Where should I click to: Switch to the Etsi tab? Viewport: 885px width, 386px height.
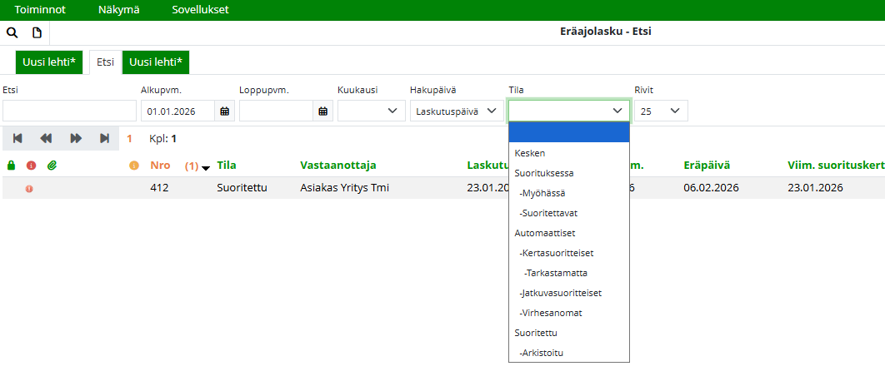[105, 62]
